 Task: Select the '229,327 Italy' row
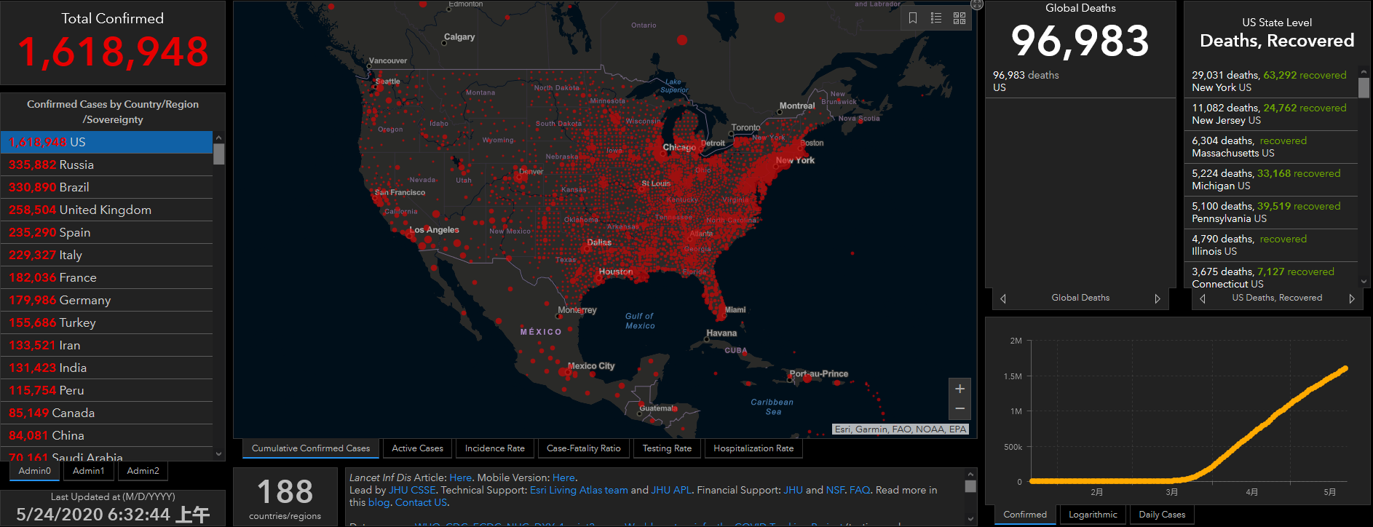(x=107, y=255)
